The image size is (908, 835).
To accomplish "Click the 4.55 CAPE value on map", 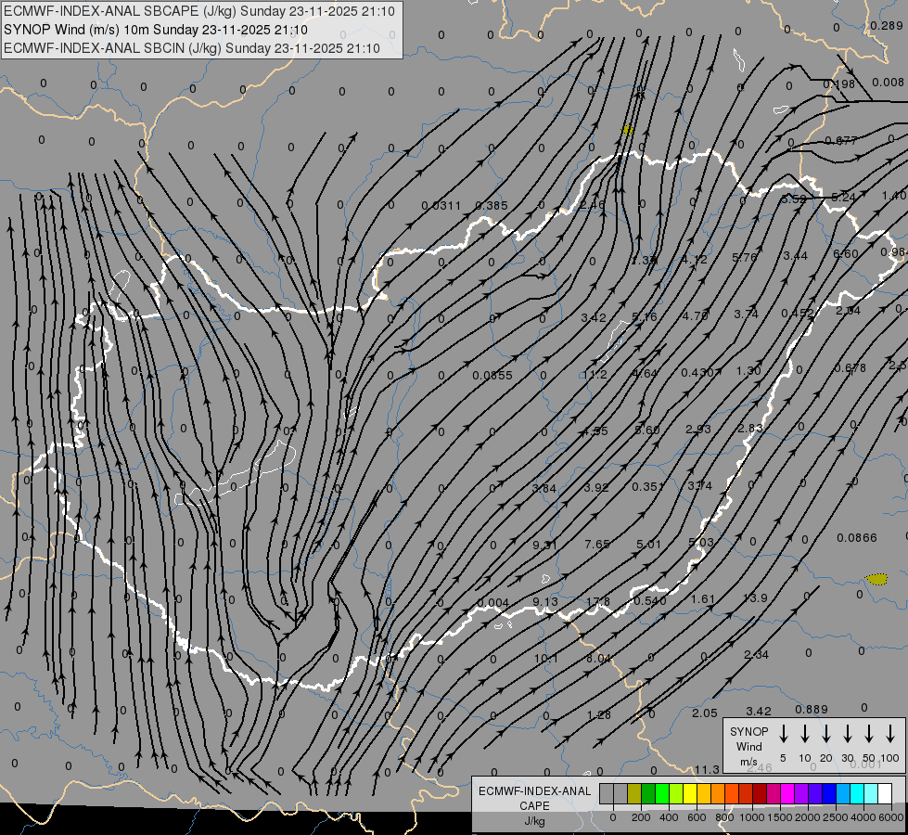I will [595, 431].
